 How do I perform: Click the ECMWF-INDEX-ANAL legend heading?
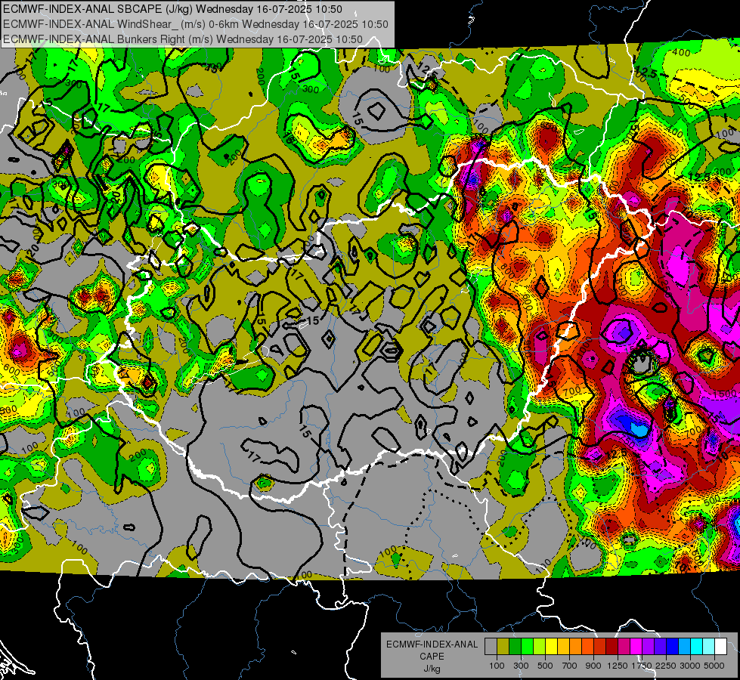click(432, 644)
